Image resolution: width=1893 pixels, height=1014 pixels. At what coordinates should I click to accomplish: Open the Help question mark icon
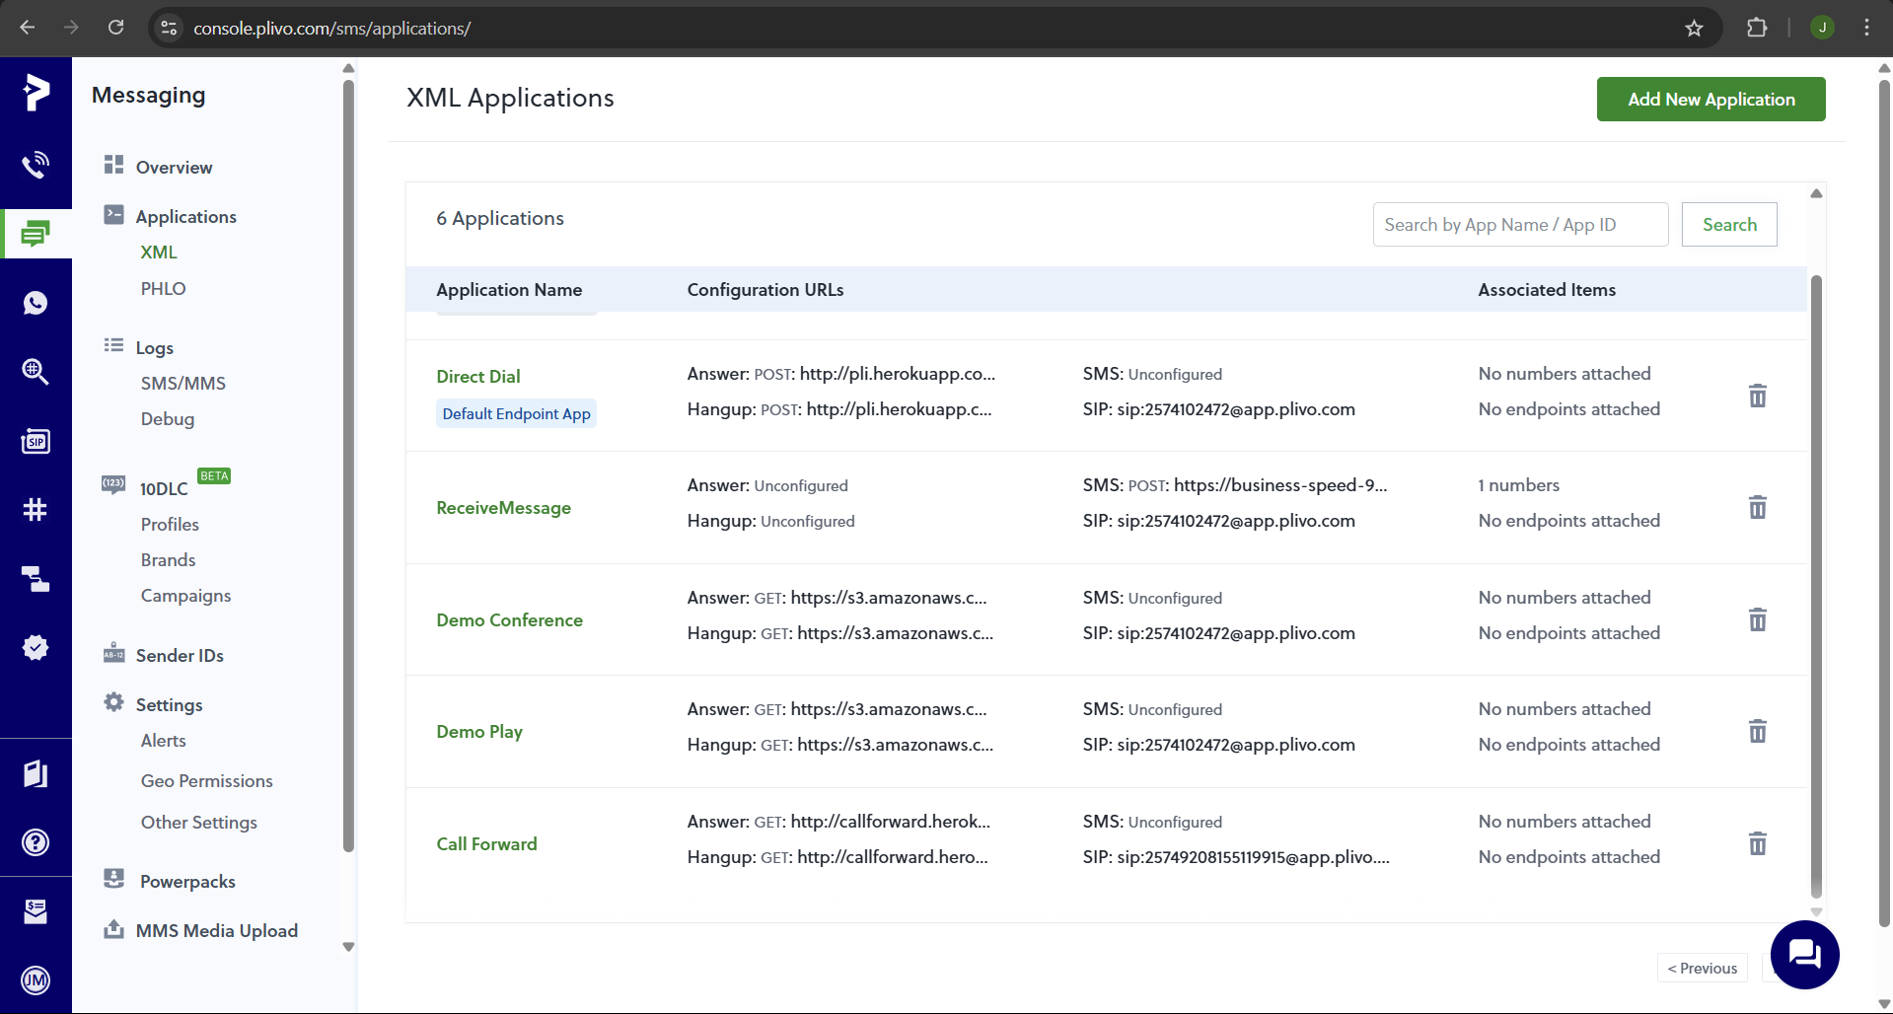(x=36, y=842)
